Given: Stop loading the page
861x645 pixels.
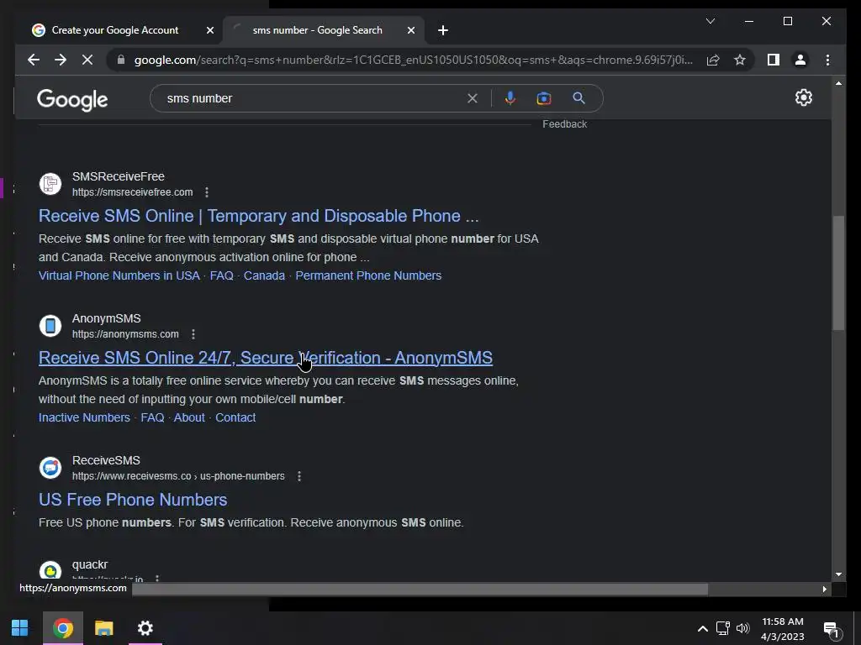Looking at the screenshot, I should [87, 60].
